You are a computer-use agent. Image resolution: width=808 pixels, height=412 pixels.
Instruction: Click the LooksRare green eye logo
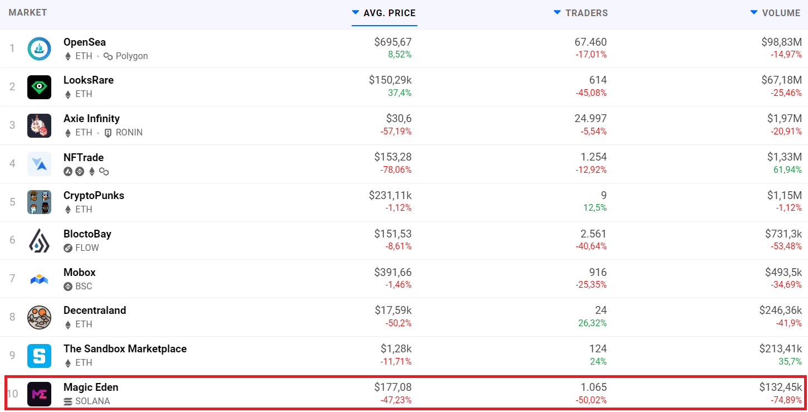click(x=39, y=87)
